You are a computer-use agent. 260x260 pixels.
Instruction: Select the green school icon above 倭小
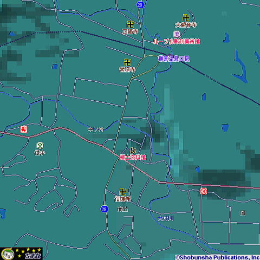click(x=40, y=145)
